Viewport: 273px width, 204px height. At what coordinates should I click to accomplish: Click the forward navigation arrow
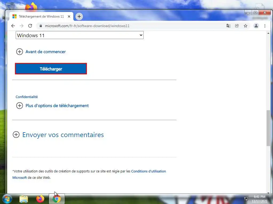(22, 26)
